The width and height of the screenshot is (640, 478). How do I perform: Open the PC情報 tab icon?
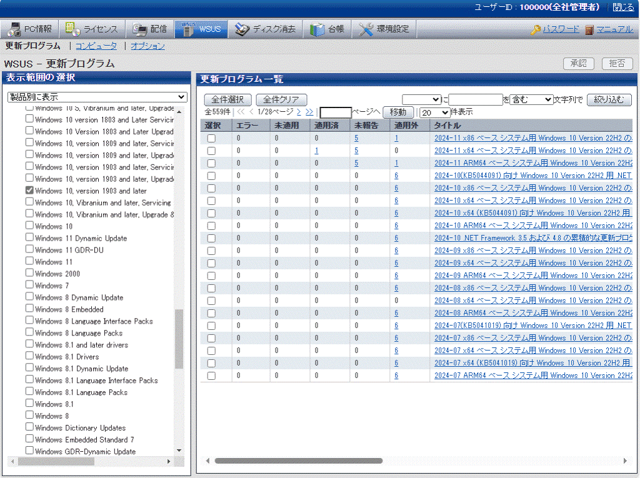14,29
